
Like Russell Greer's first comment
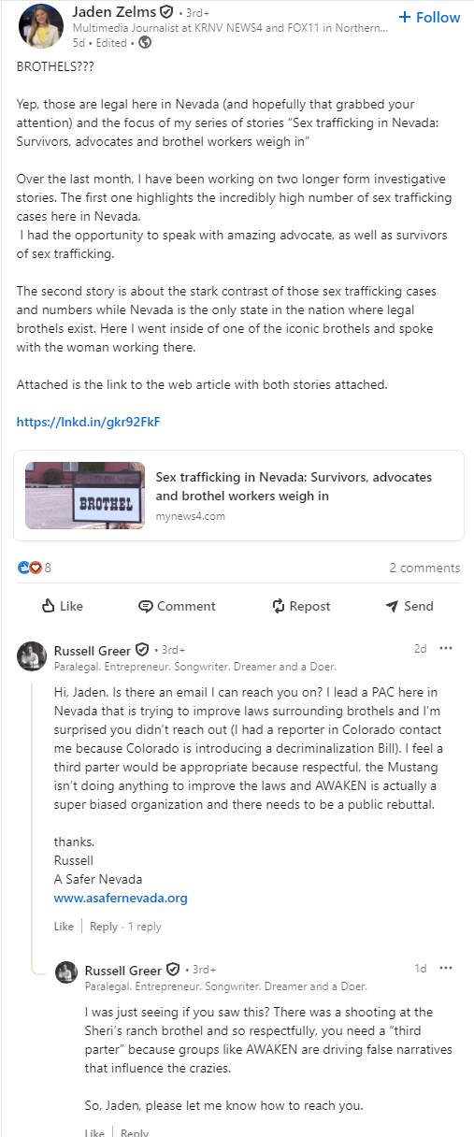64,927
